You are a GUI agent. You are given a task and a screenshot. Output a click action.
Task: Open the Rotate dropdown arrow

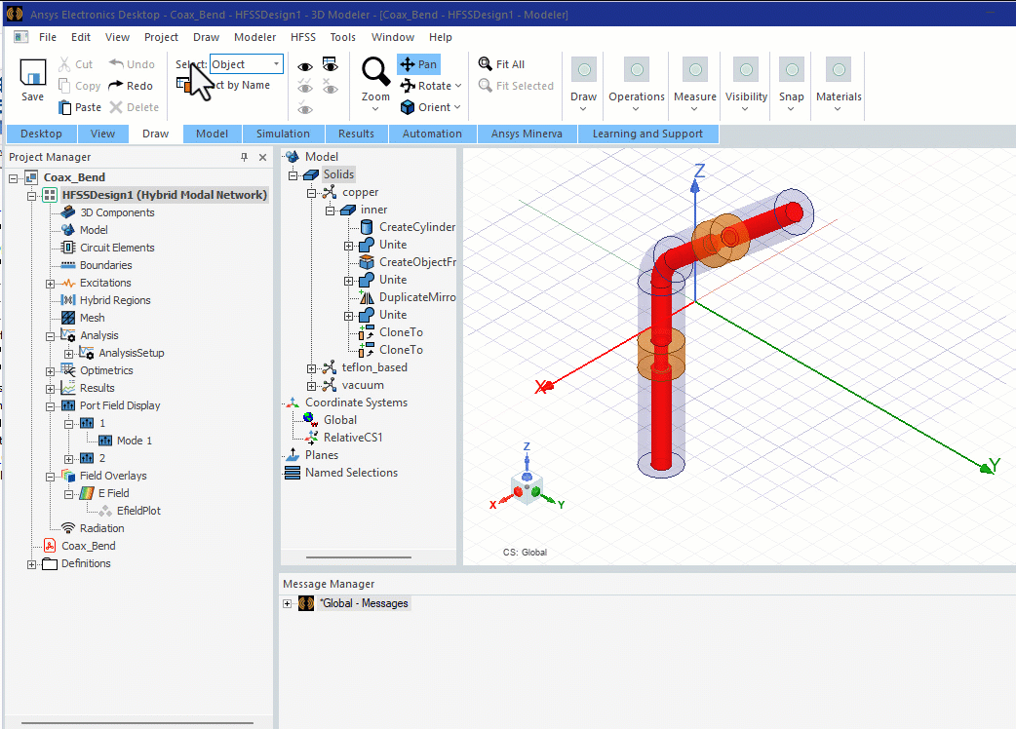click(x=458, y=86)
